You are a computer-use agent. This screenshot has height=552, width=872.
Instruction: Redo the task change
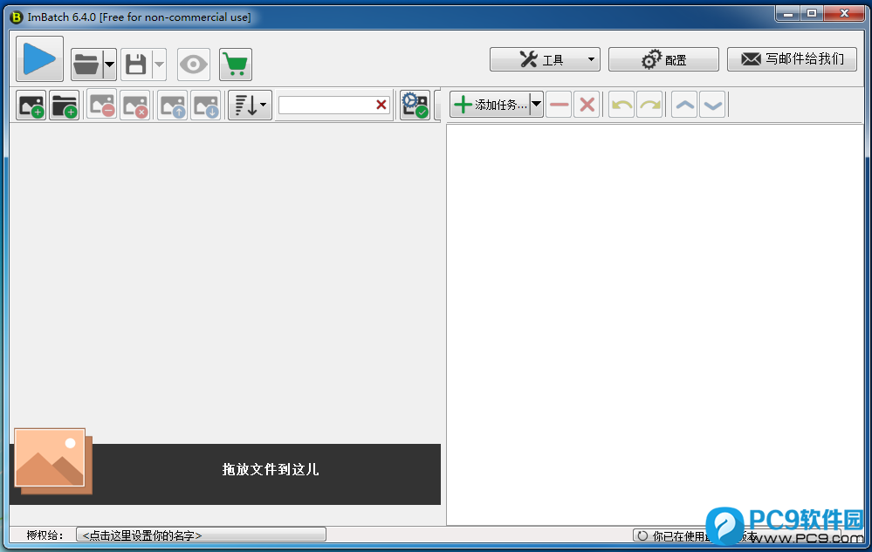(x=649, y=105)
